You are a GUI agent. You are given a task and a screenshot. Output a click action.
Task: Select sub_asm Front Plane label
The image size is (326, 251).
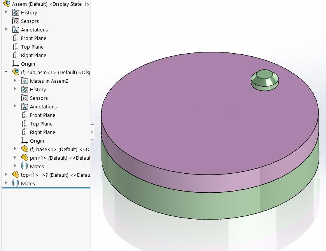click(x=42, y=115)
